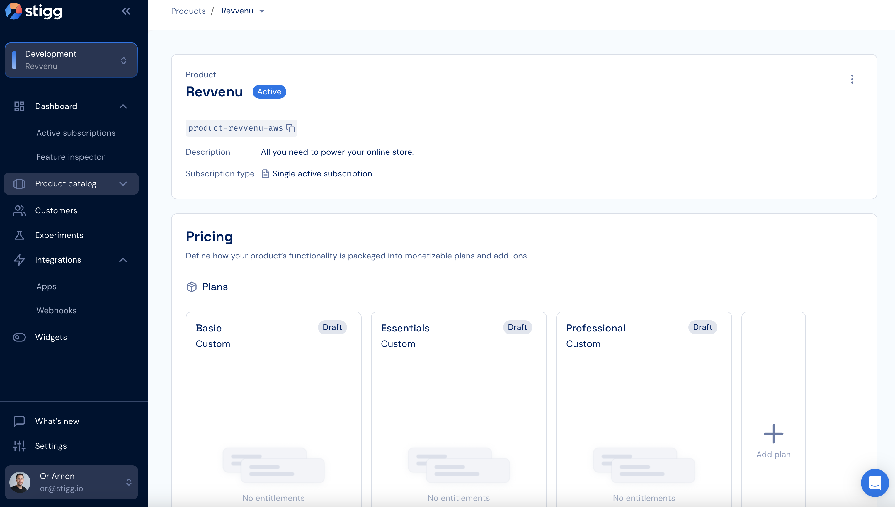895x507 pixels.
Task: Click the Professional plan entitlements placeholder graphic
Action: pyautogui.click(x=644, y=465)
